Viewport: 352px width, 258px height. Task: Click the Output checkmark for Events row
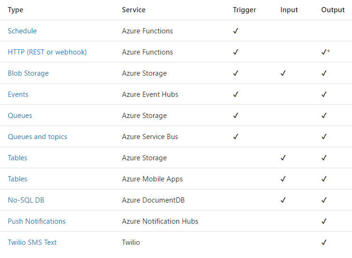coord(324,94)
